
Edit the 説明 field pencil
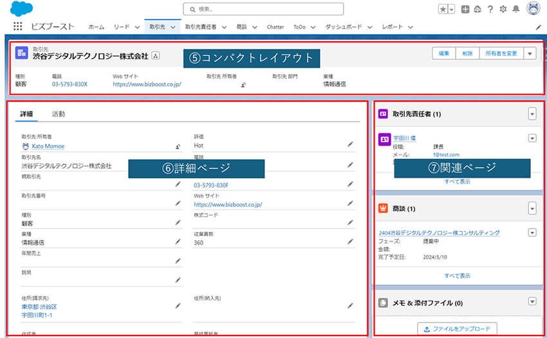click(178, 280)
